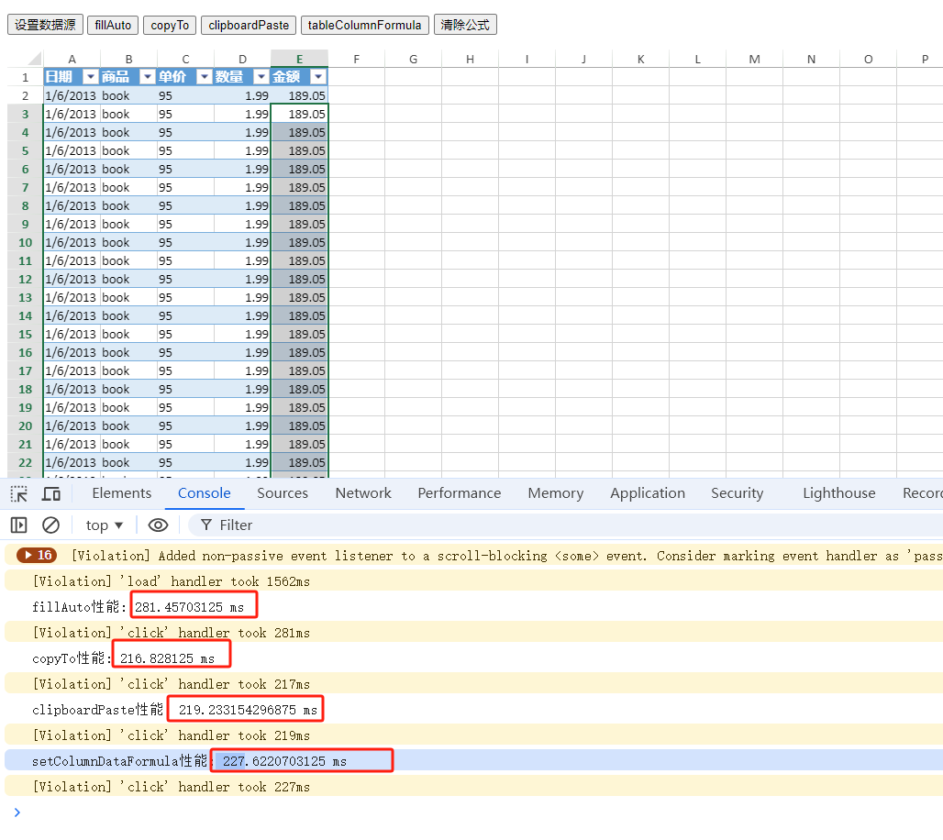The height and width of the screenshot is (840, 943).
Task: Open live expression eye icon
Action: pyautogui.click(x=158, y=525)
